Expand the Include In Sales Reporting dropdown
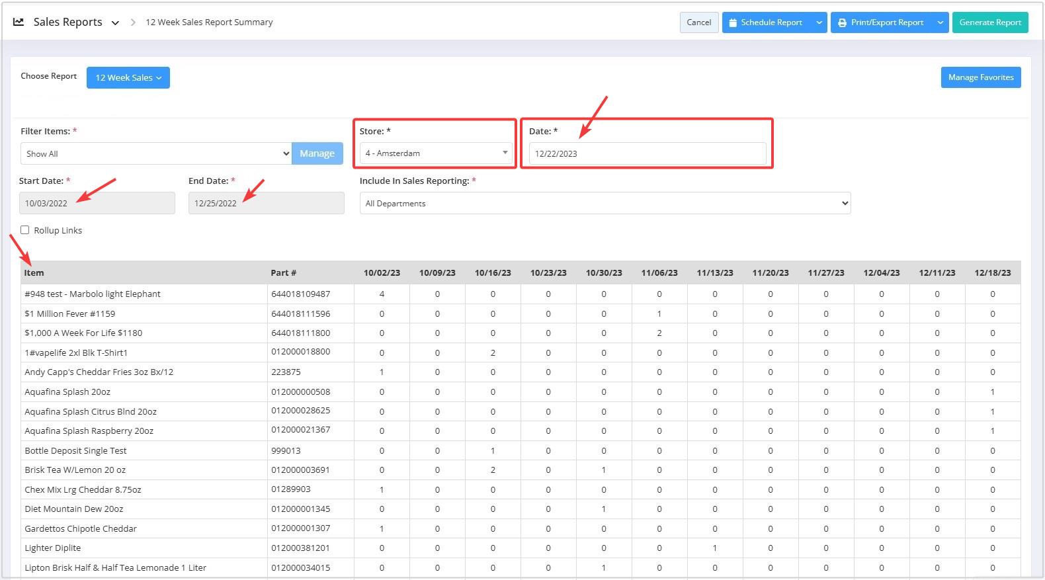 (x=605, y=203)
